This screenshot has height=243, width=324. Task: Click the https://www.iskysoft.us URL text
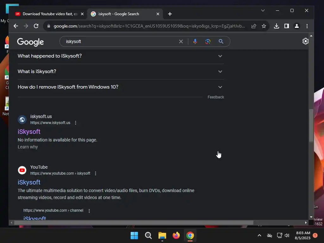[x=50, y=123]
